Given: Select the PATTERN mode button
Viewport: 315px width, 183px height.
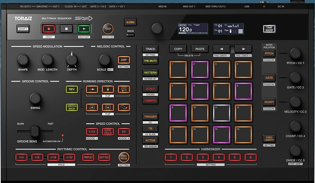Looking at the screenshot, I should 150,73.
